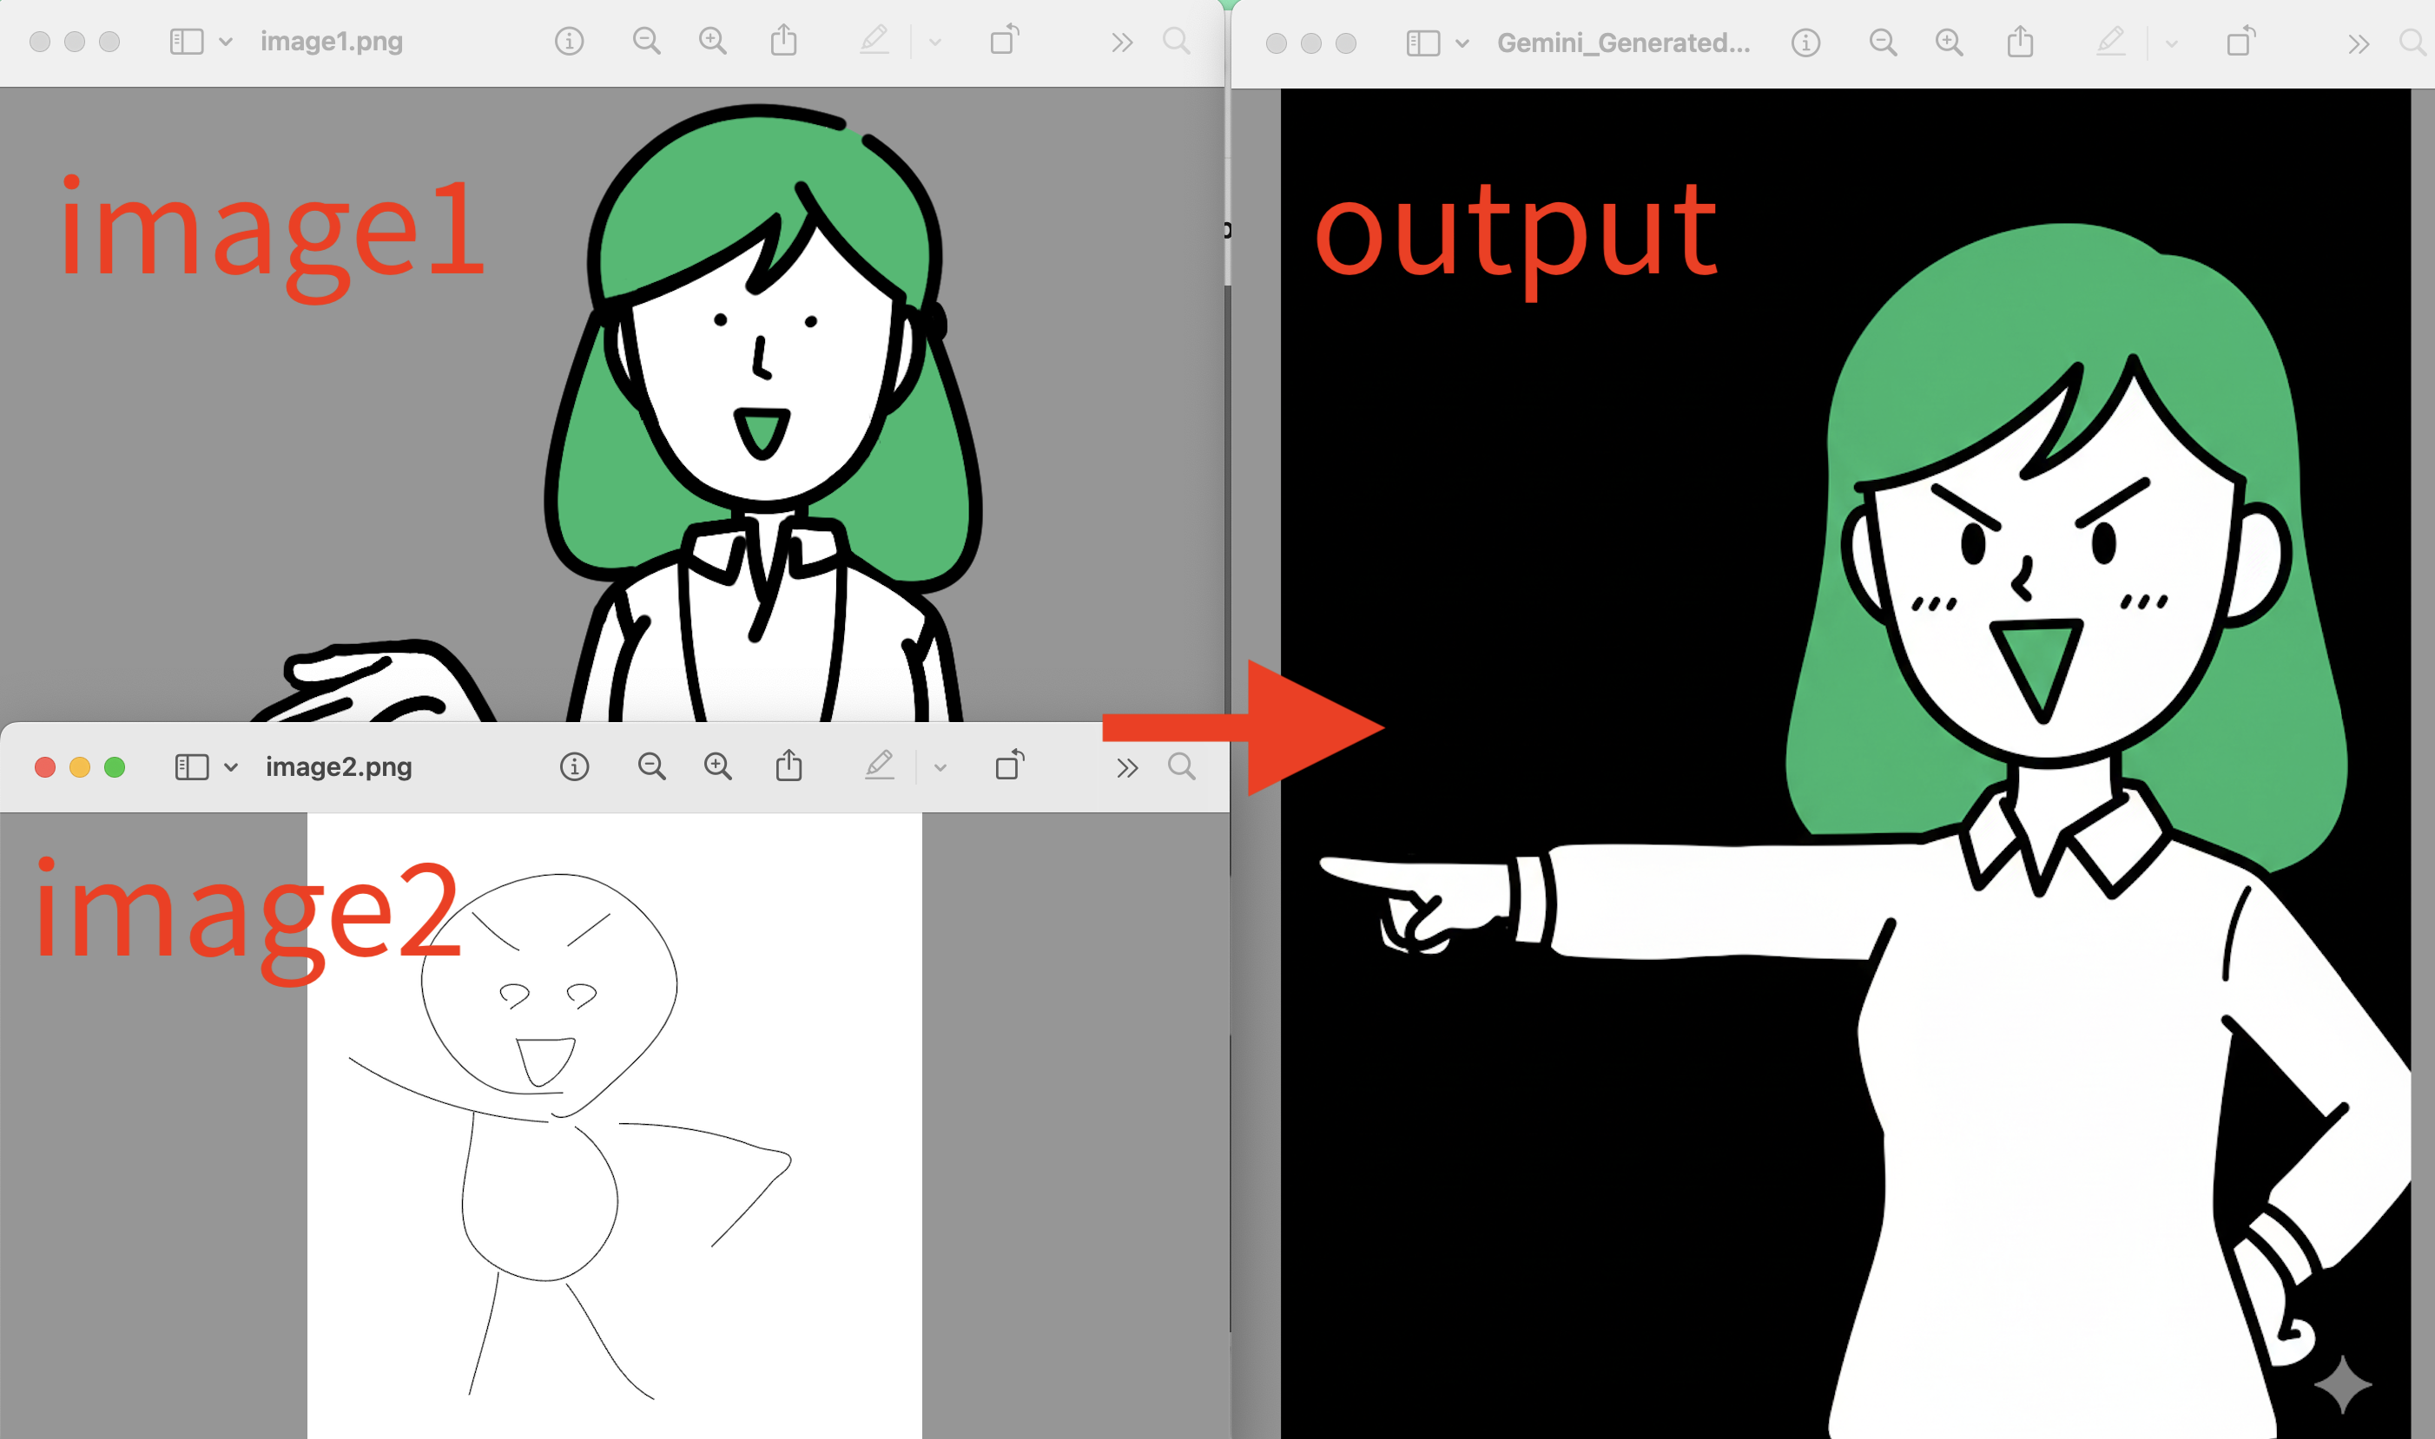Zoom in on image2.png window
This screenshot has height=1439, width=2435.
[718, 767]
